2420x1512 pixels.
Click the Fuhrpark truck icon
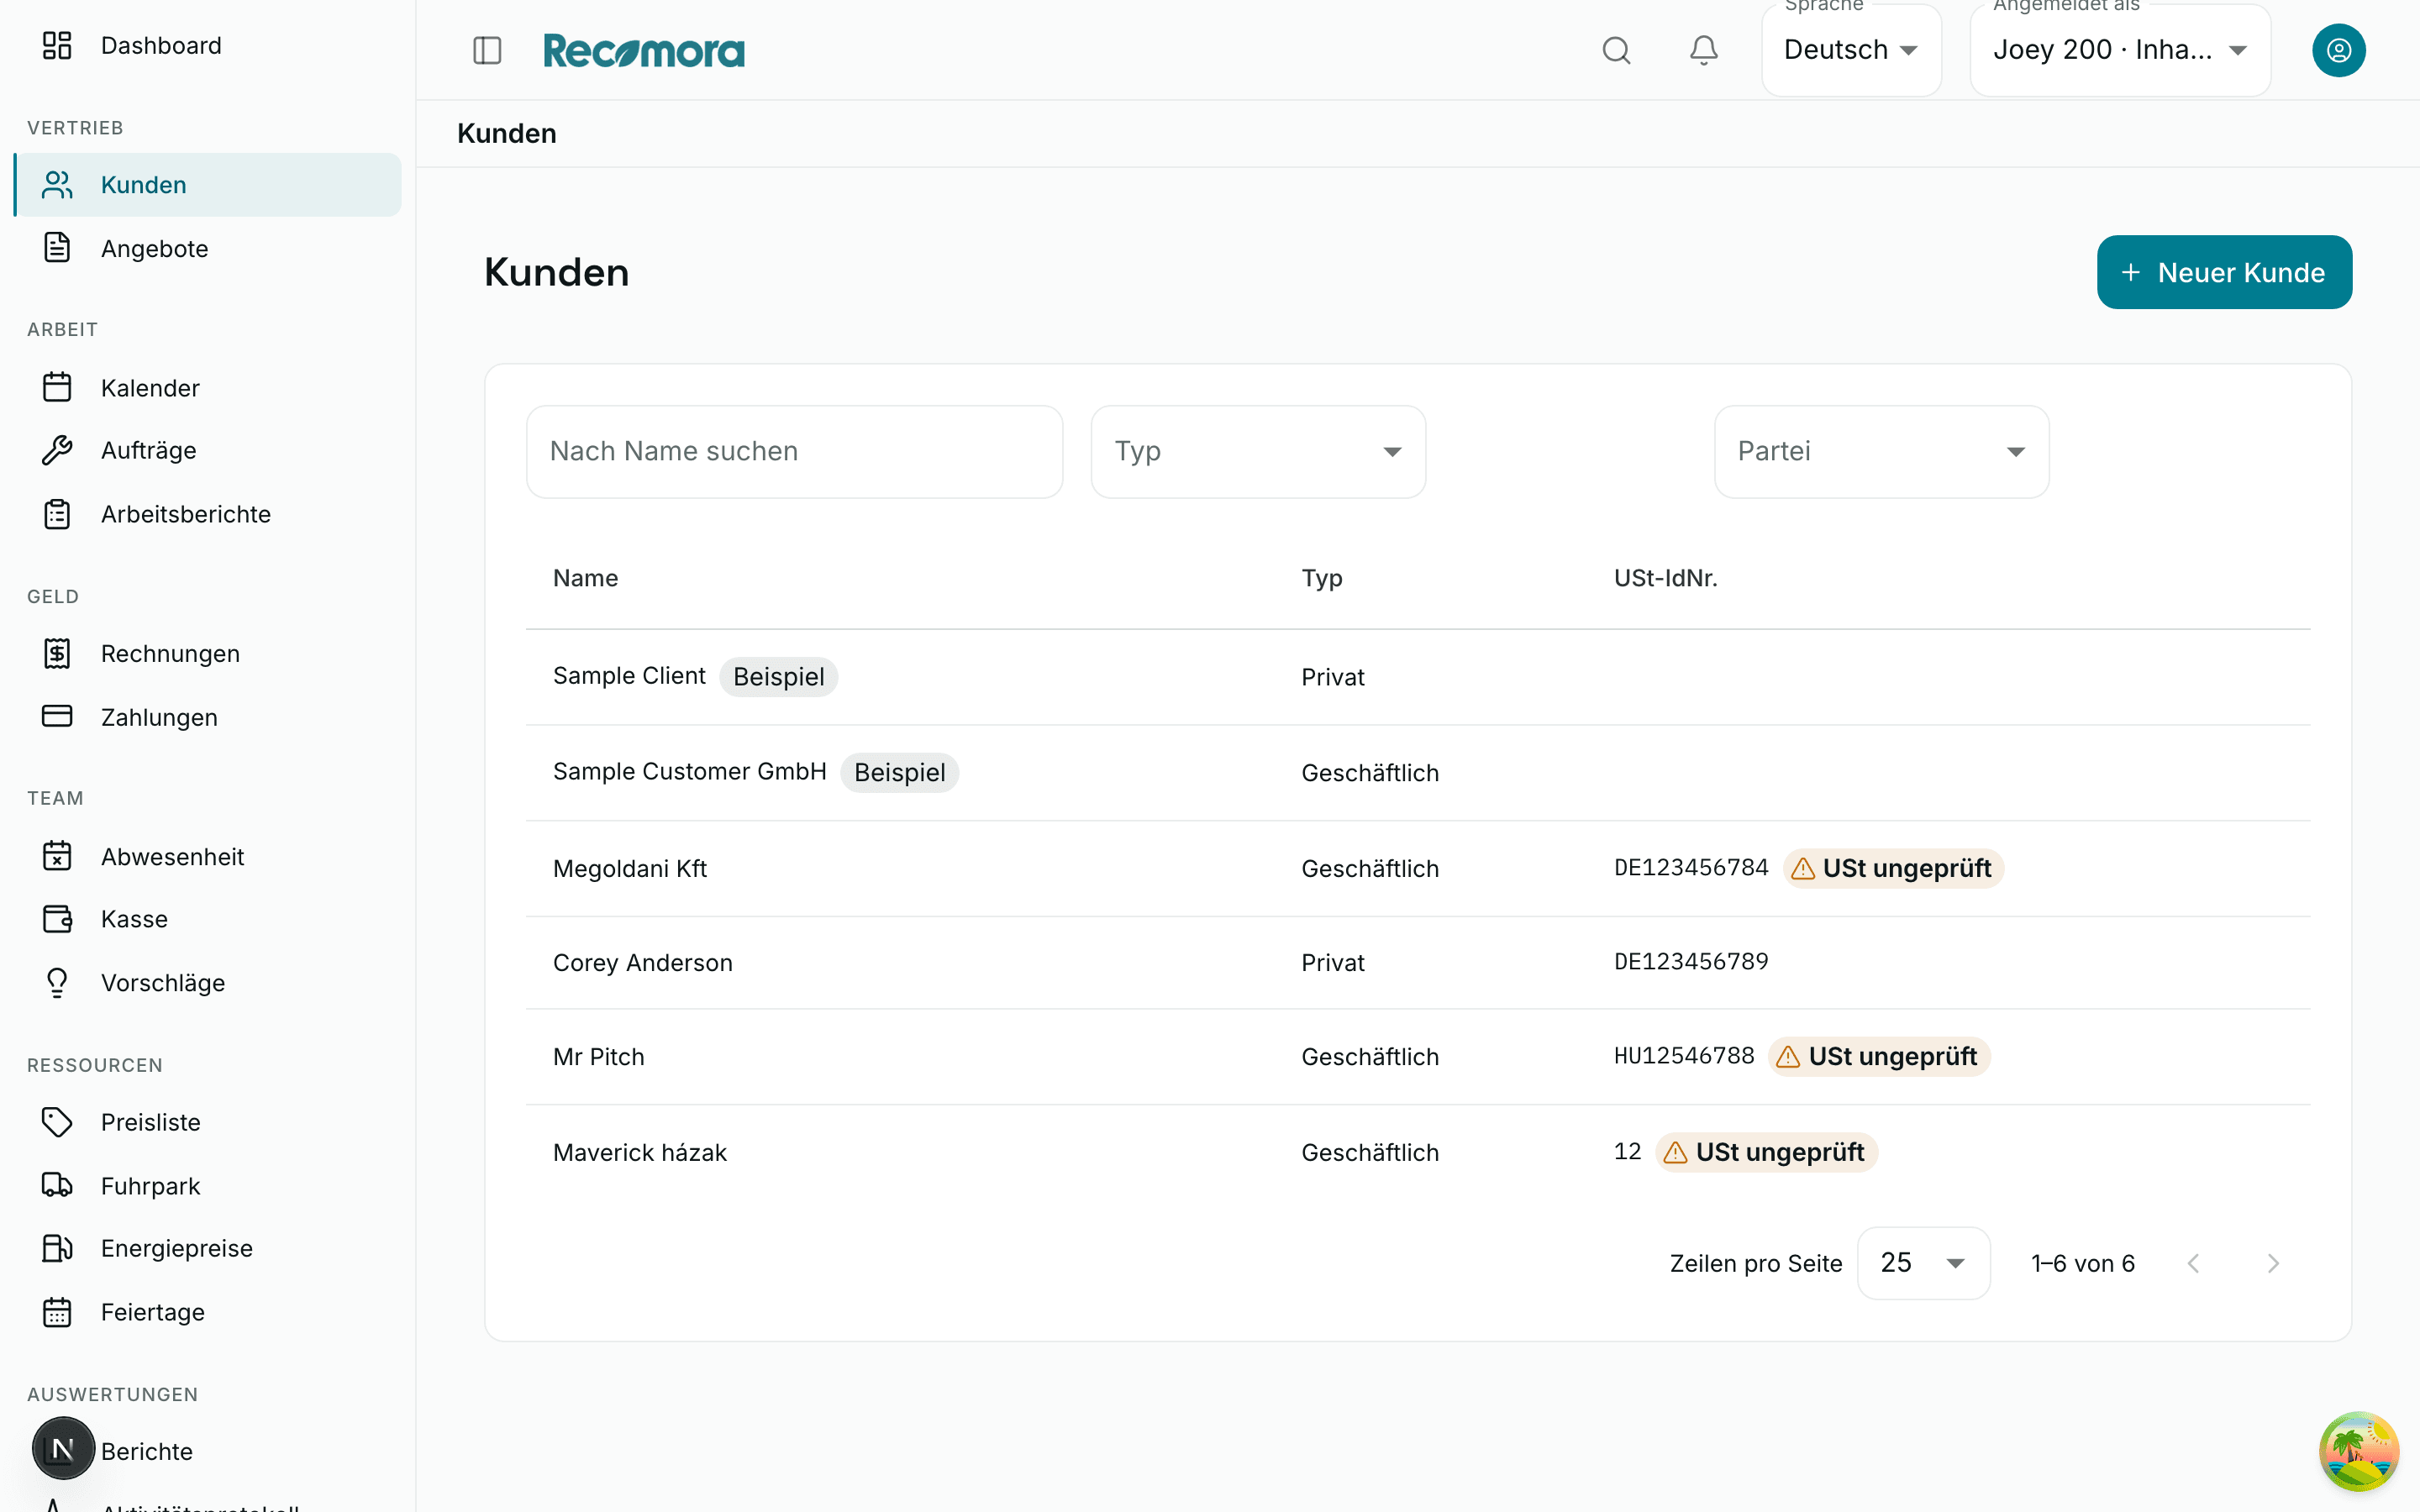[x=57, y=1185]
